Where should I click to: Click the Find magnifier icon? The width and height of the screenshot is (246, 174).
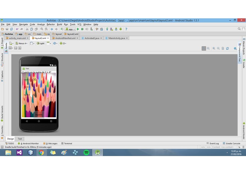(42, 29)
